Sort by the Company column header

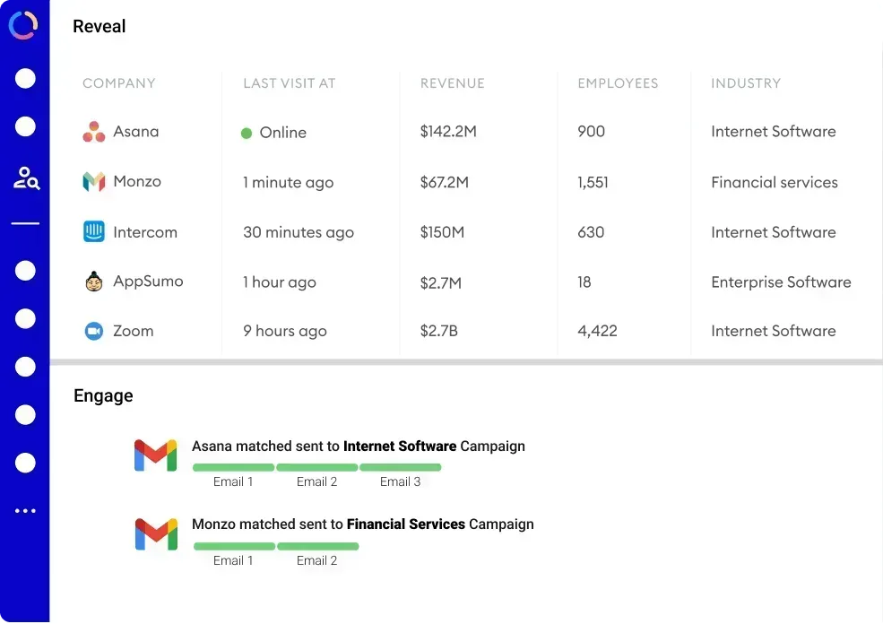click(x=119, y=83)
